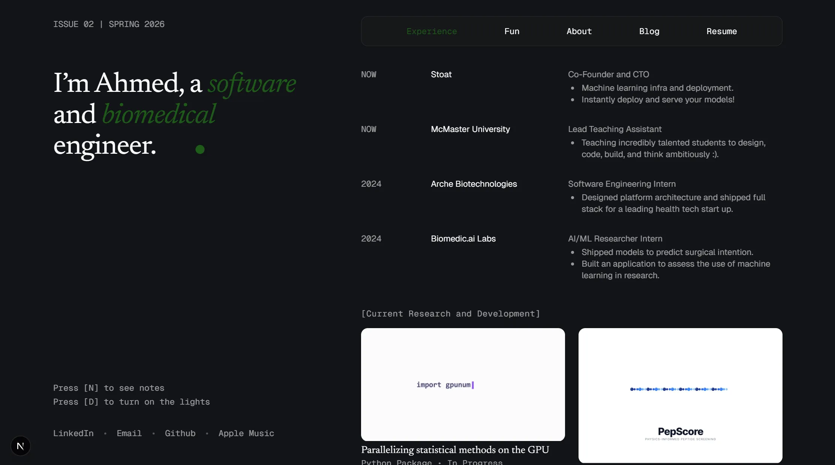Click the Biomedic.ai Labs entry
This screenshot has height=465, width=835.
click(463, 238)
